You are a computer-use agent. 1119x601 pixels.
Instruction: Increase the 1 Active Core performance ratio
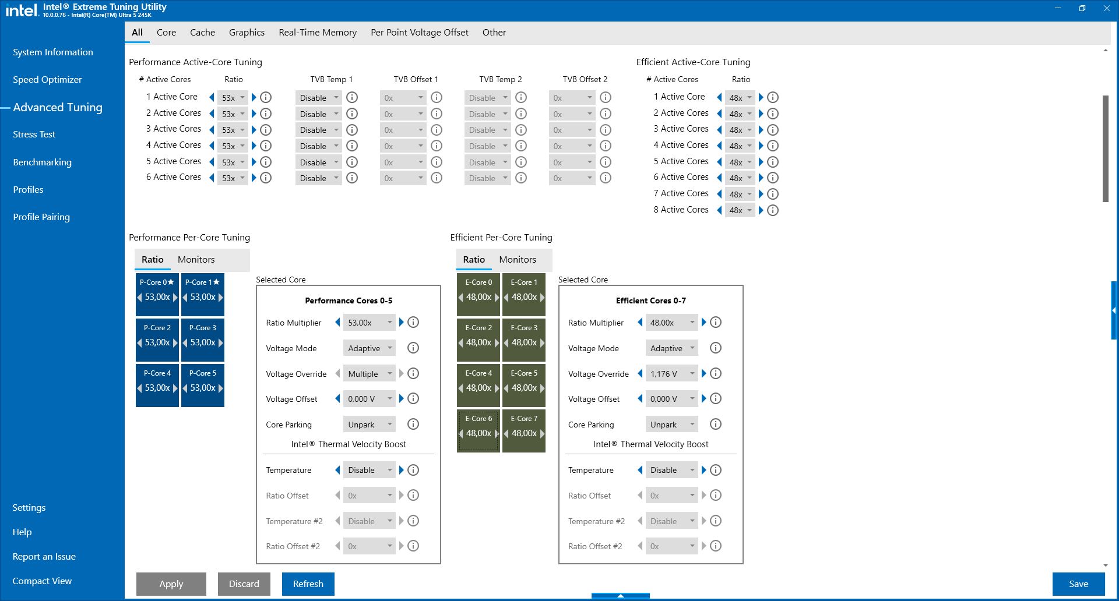point(254,97)
